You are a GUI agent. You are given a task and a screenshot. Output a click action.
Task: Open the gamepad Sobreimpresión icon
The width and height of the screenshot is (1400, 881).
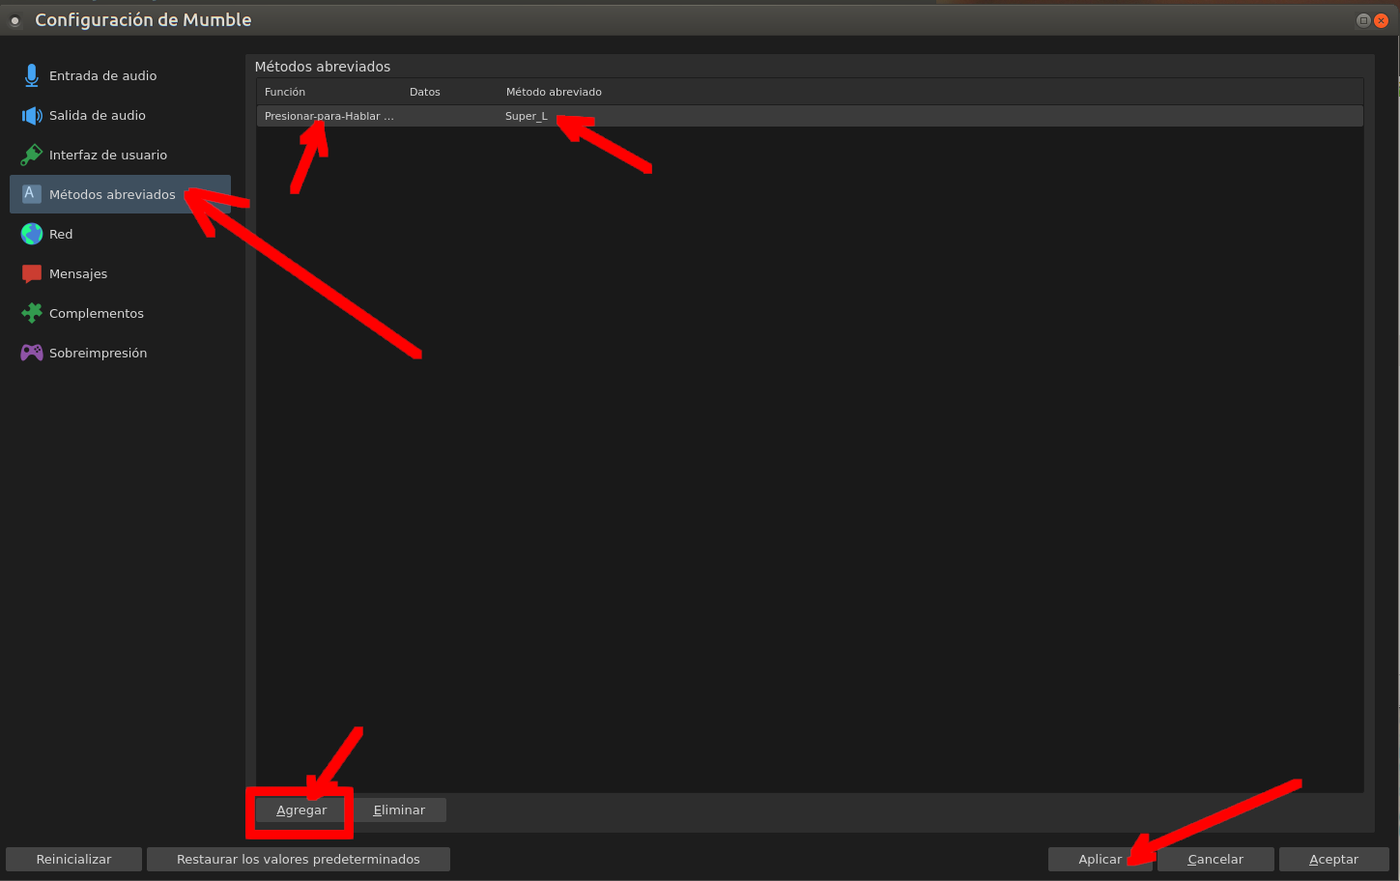[32, 353]
